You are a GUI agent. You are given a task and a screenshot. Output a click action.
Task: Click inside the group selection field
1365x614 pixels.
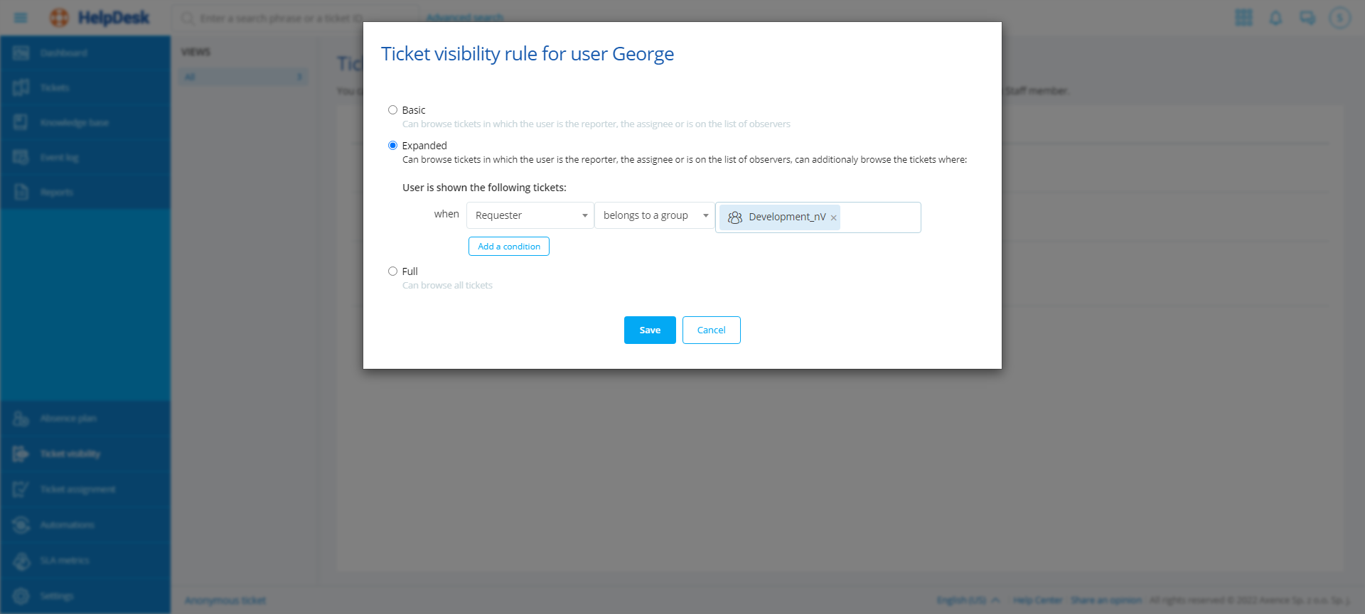pos(880,217)
